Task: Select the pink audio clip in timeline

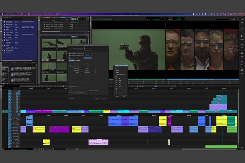Action: [98, 142]
